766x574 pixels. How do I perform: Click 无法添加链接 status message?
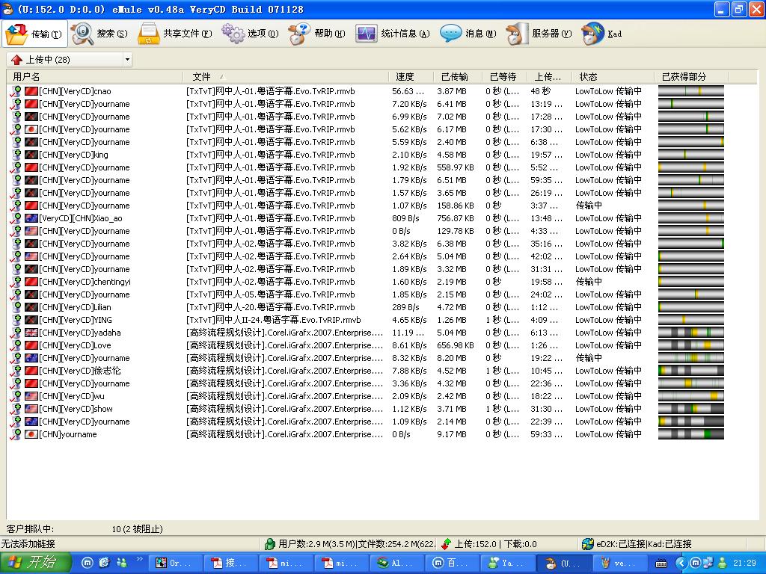(x=28, y=544)
